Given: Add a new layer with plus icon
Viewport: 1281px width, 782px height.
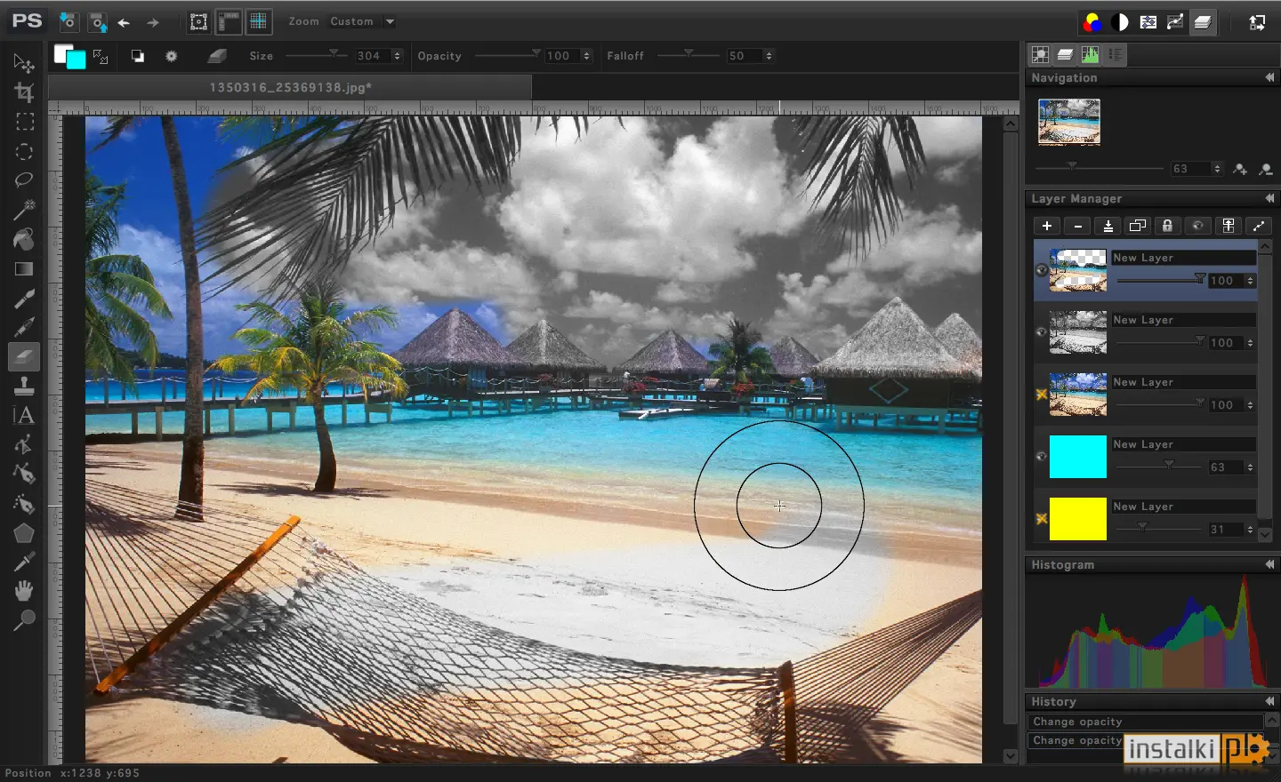Looking at the screenshot, I should tap(1047, 226).
